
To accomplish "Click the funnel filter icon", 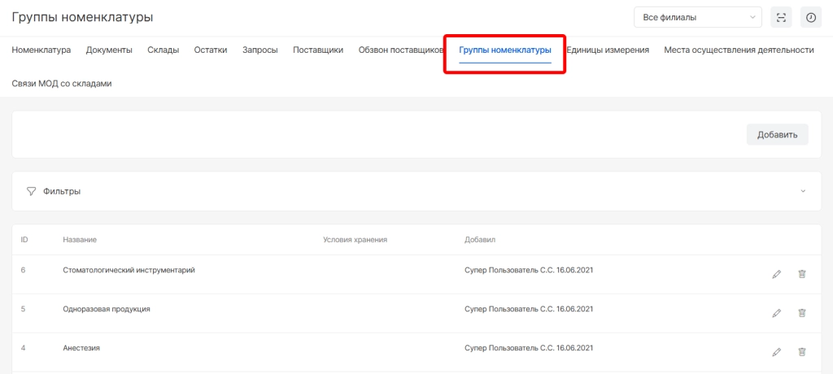I will tap(32, 191).
